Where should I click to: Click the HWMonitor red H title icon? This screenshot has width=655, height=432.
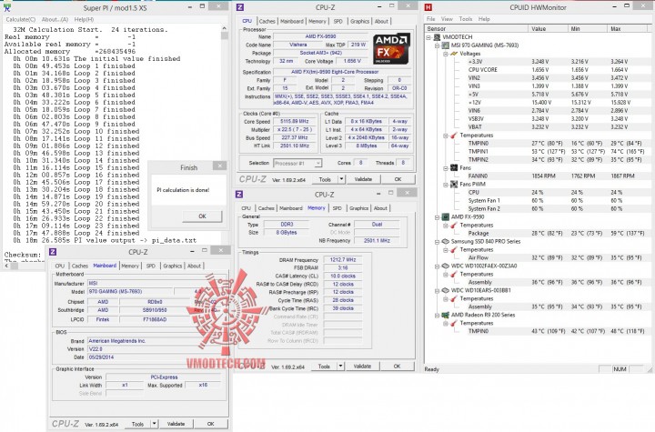pyautogui.click(x=428, y=7)
